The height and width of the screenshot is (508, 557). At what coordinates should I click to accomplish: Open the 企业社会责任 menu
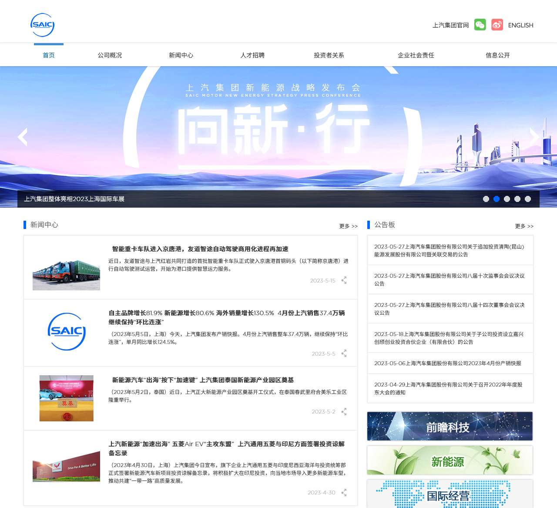(416, 55)
